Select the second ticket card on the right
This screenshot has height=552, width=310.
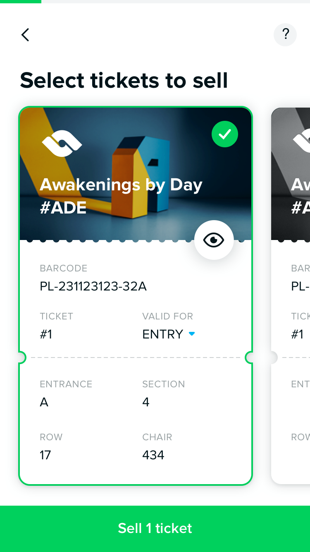(x=291, y=295)
